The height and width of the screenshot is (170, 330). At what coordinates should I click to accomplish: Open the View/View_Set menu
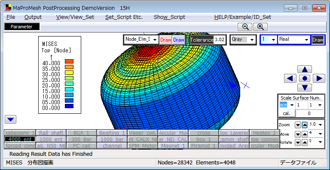click(x=75, y=17)
